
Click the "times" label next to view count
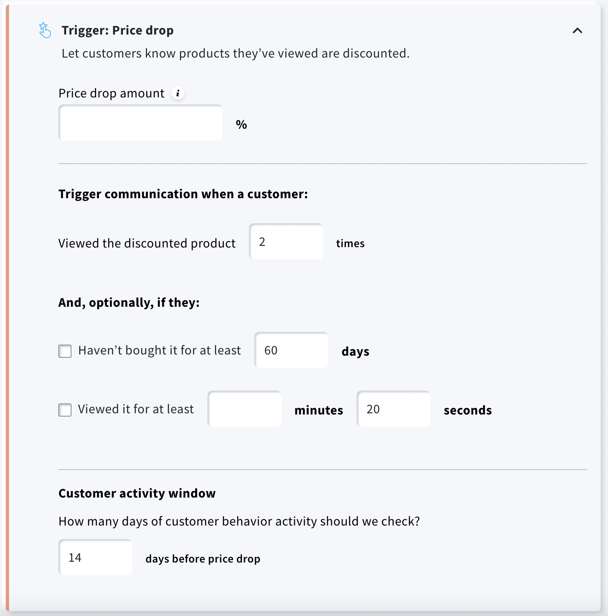pos(350,243)
